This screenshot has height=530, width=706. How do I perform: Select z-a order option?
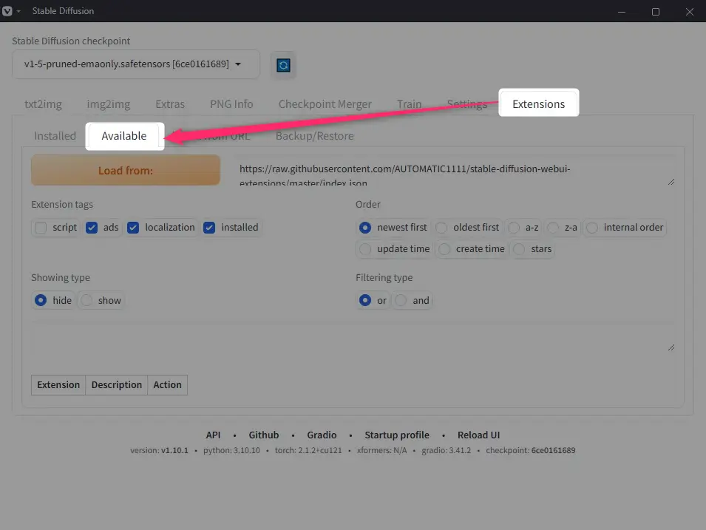pyautogui.click(x=553, y=228)
